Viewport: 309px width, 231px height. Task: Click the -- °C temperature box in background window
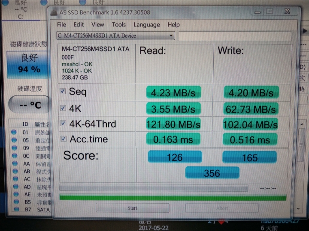tap(29, 104)
